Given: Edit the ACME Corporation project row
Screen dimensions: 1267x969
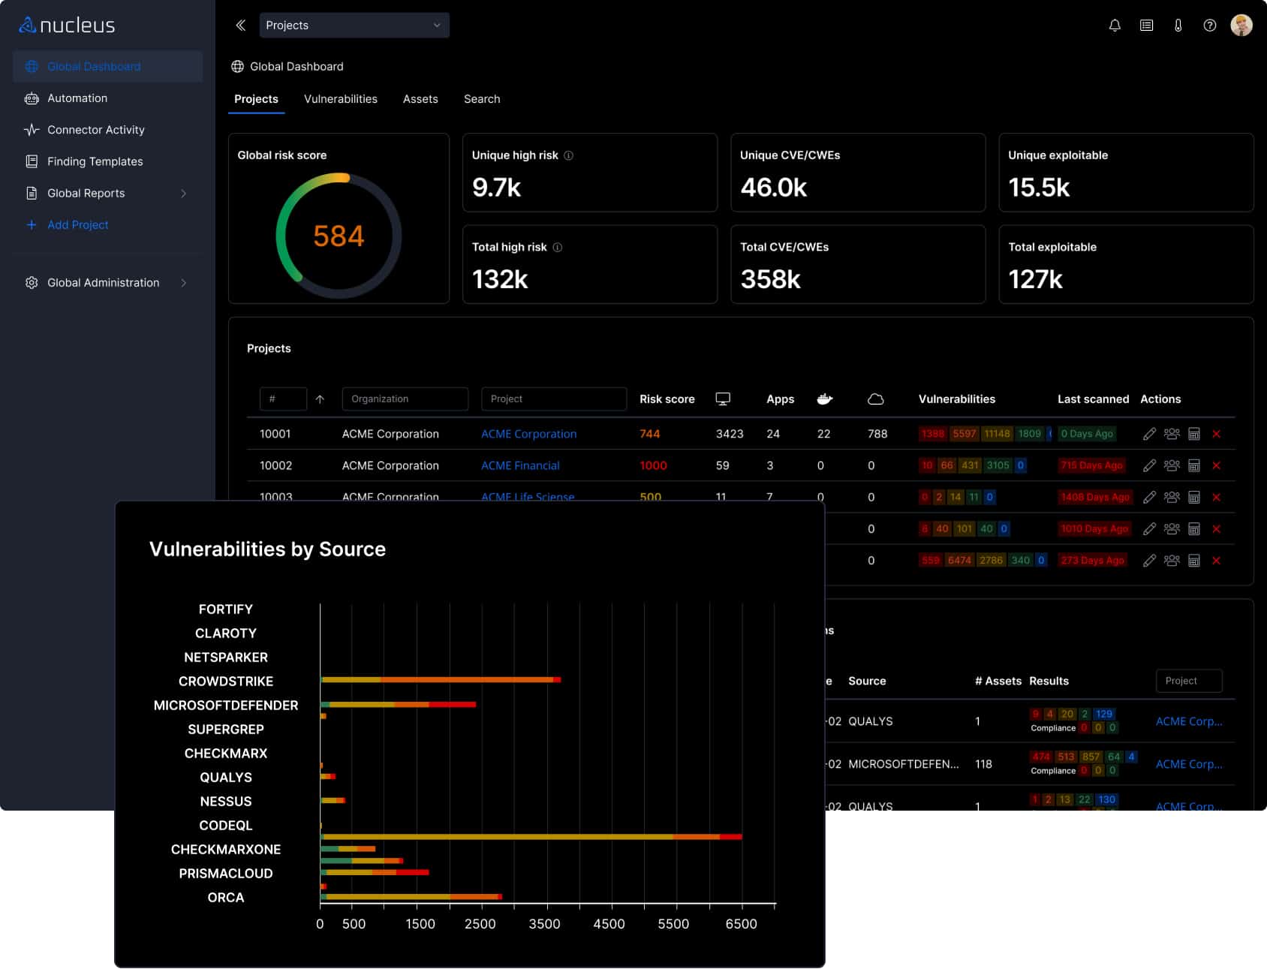Looking at the screenshot, I should [x=1149, y=434].
